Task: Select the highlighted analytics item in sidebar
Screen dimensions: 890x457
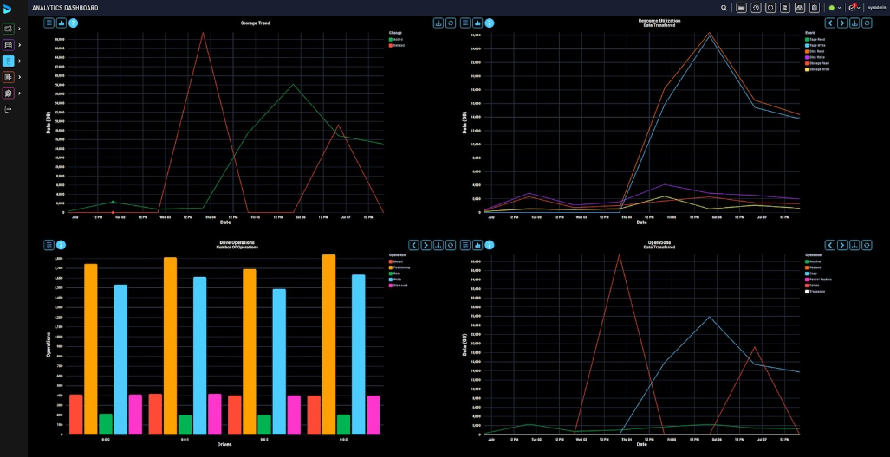Action: (x=8, y=61)
